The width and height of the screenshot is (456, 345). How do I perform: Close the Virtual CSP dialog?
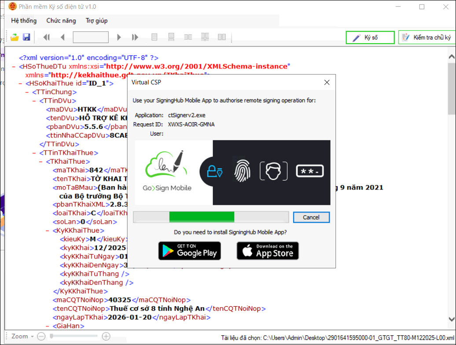click(327, 82)
